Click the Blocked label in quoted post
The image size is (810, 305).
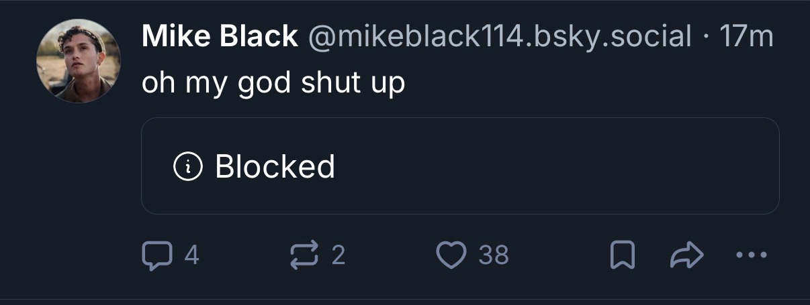tap(275, 166)
